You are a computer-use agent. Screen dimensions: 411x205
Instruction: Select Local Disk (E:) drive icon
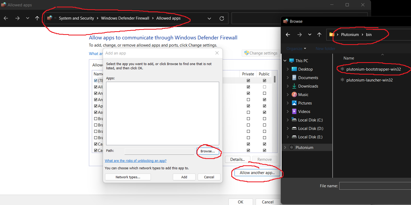(294, 137)
